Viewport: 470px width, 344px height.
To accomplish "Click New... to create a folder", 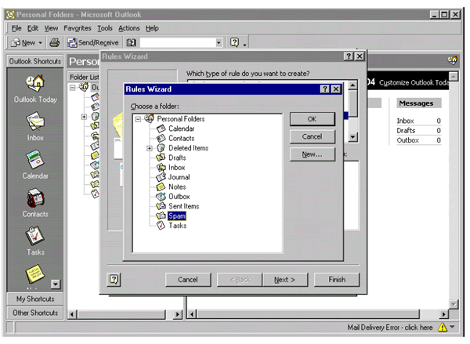I will tap(312, 154).
